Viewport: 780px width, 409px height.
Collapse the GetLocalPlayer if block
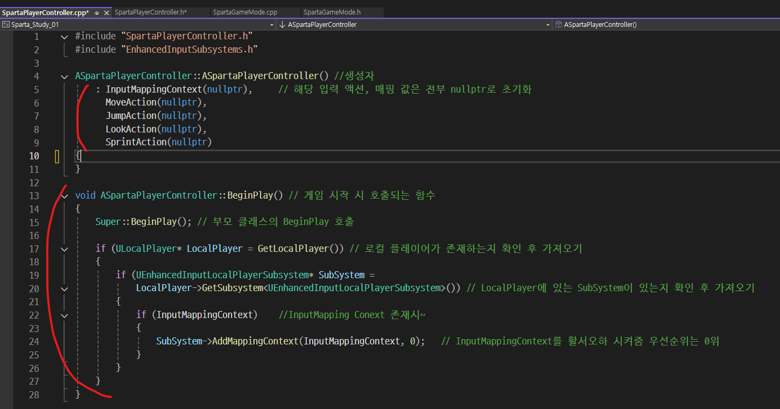click(65, 249)
